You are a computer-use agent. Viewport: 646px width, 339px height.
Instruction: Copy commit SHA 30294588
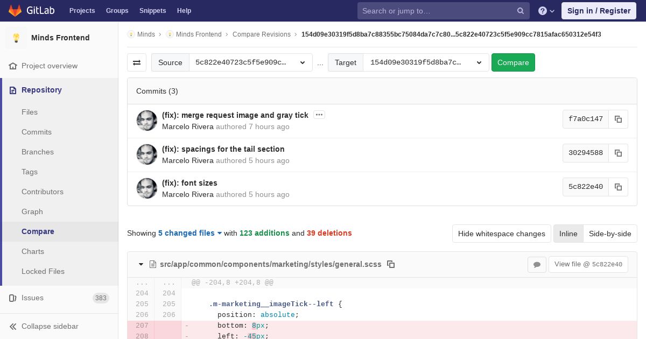[x=618, y=153]
